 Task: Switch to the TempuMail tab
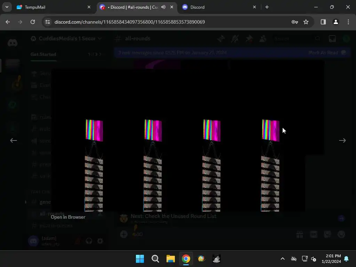coord(53,7)
